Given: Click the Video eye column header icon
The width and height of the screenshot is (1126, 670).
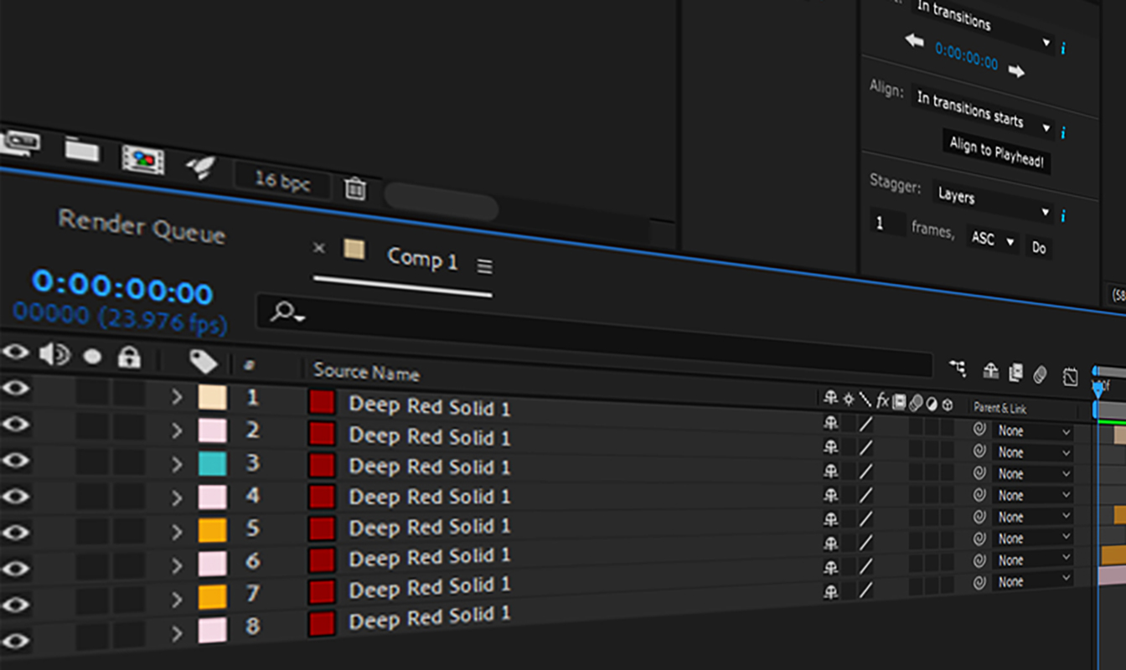Looking at the screenshot, I should pyautogui.click(x=15, y=352).
